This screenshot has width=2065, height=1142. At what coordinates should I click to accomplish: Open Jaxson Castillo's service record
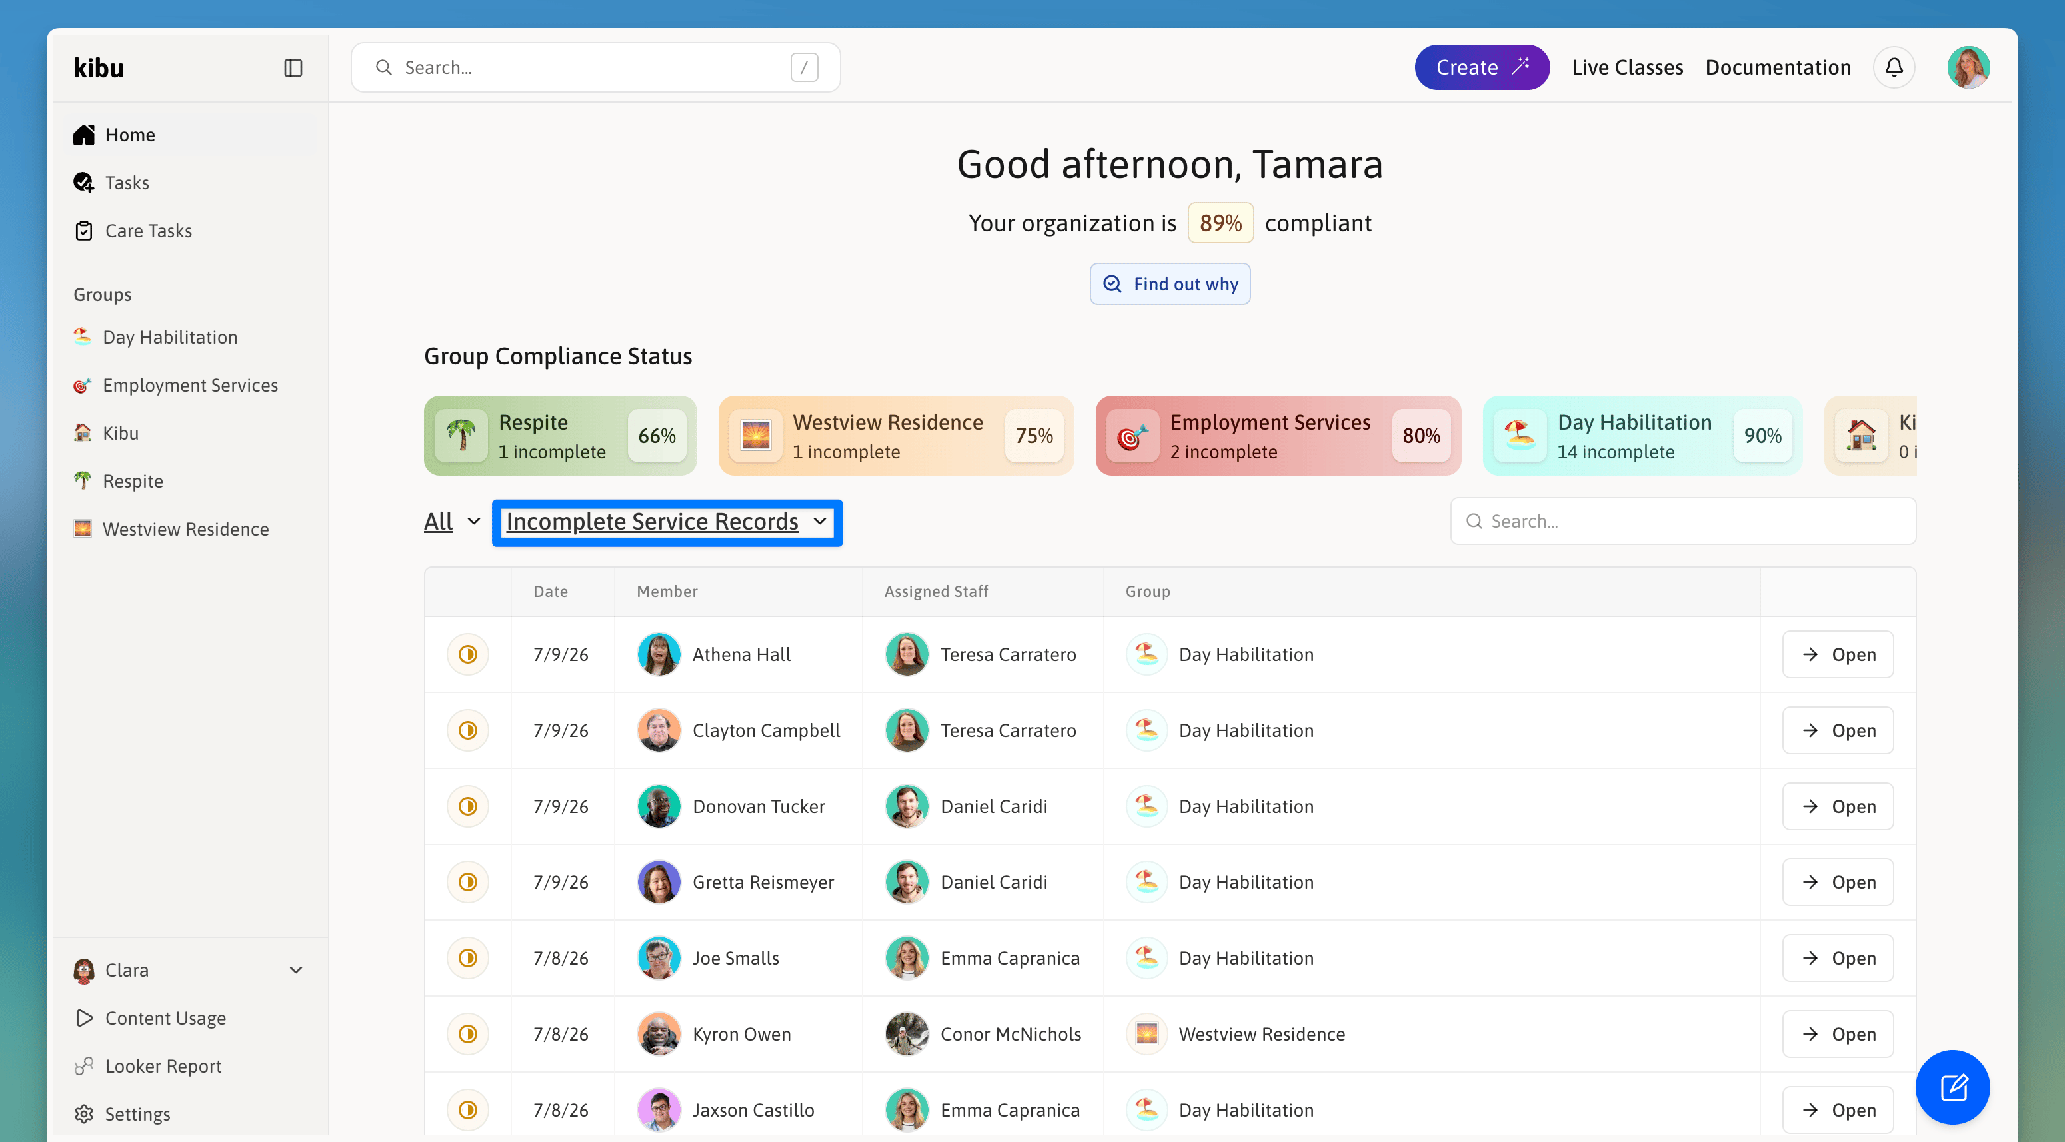[x=1837, y=1110]
